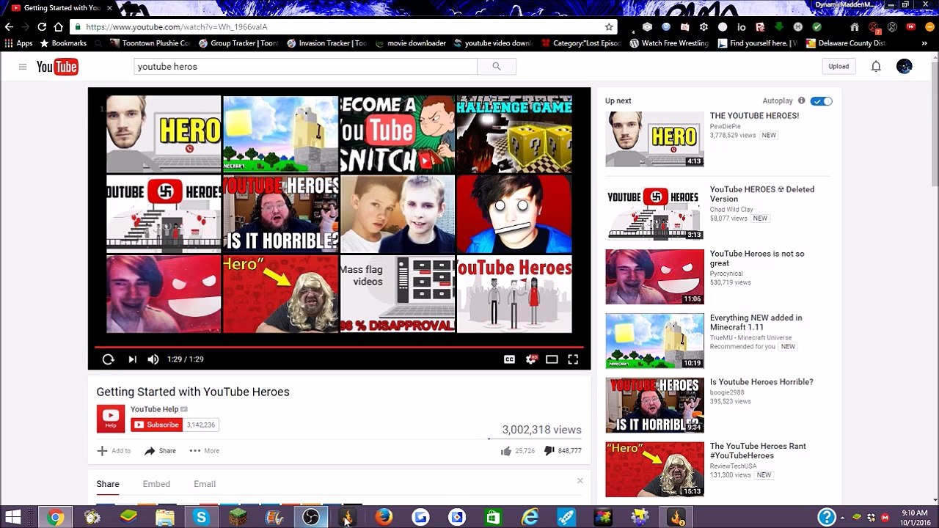Toggle the Autoplay switch
Viewport: 939px width, 528px height.
click(x=822, y=101)
